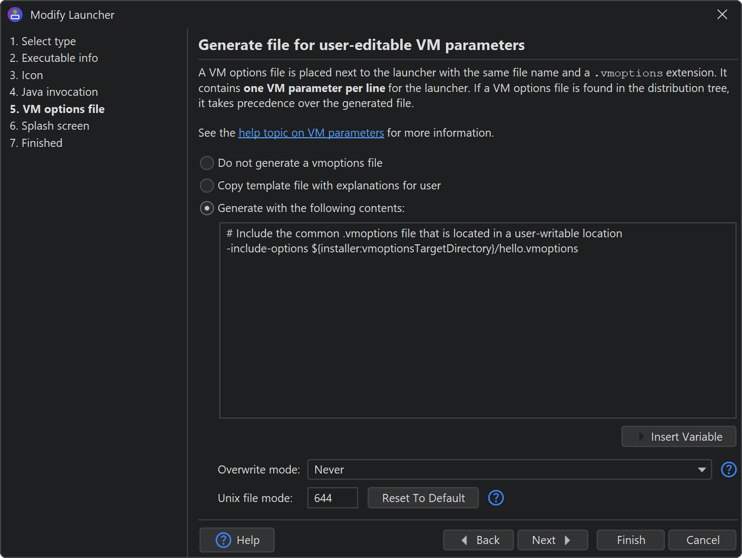Select "Generate with the following contents" radio
Image resolution: width=742 pixels, height=558 pixels.
tap(207, 208)
